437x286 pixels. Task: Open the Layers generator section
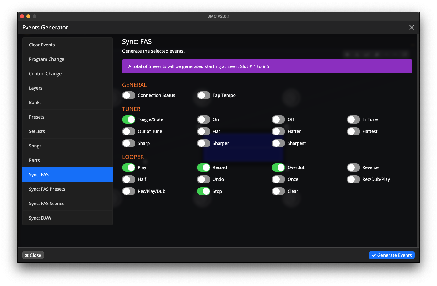[67, 88]
